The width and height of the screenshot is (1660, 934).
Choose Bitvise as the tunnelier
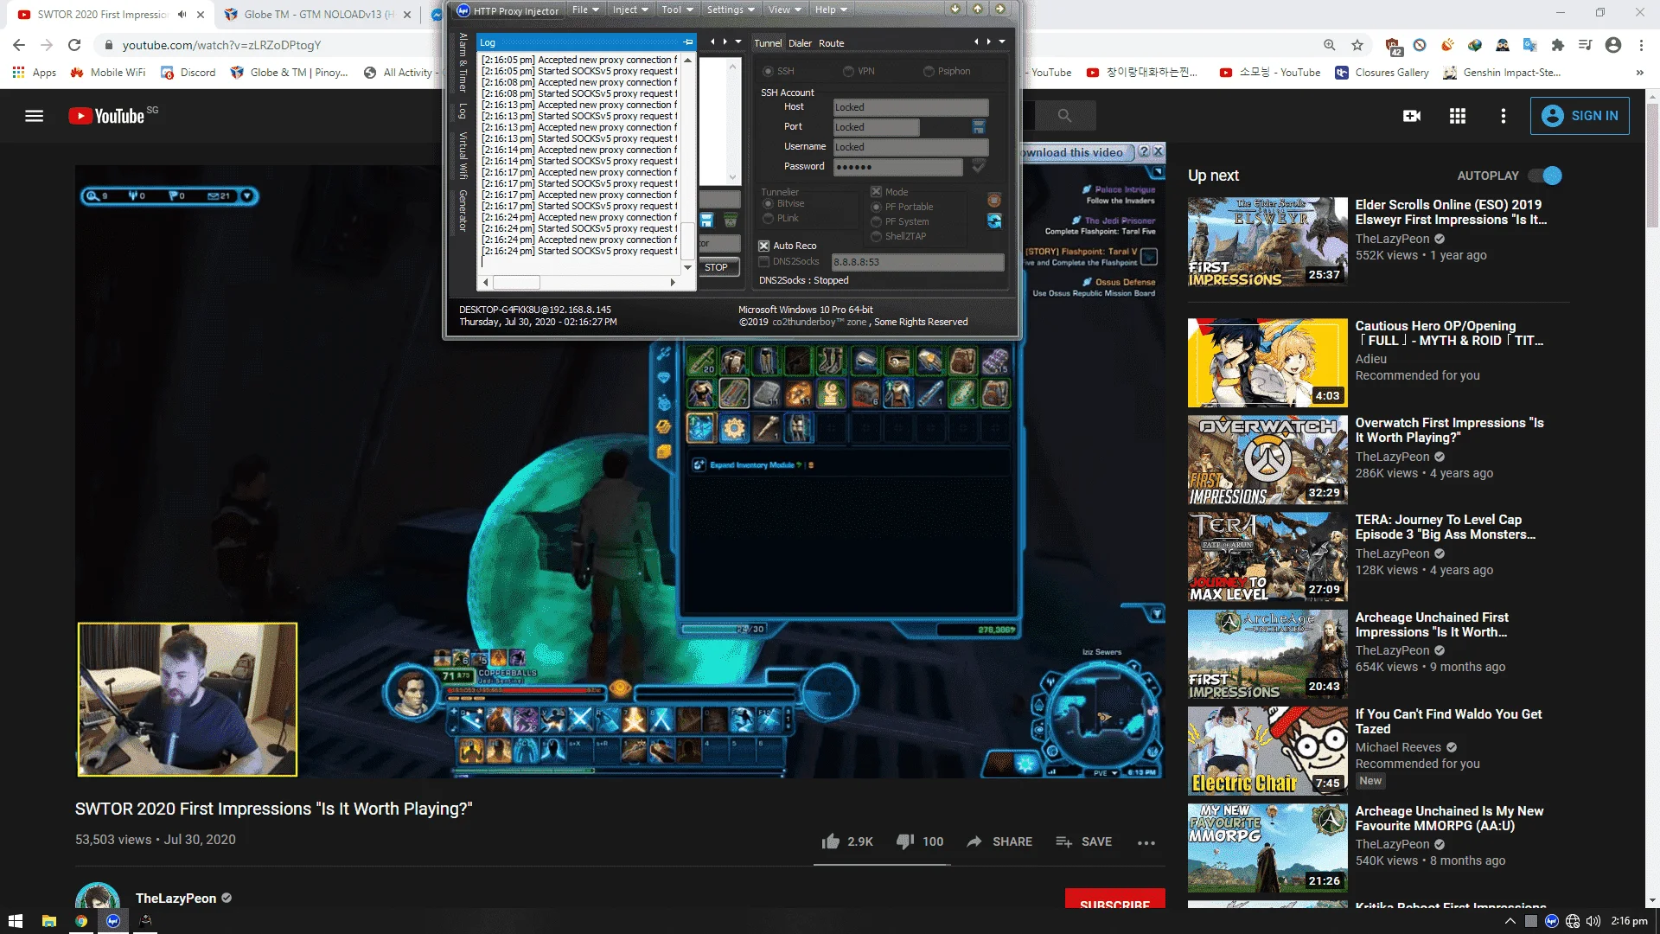(x=784, y=204)
